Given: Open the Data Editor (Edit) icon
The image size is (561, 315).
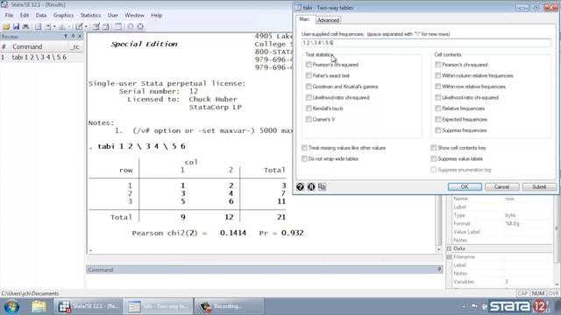Looking at the screenshot, I should tap(96, 26).
